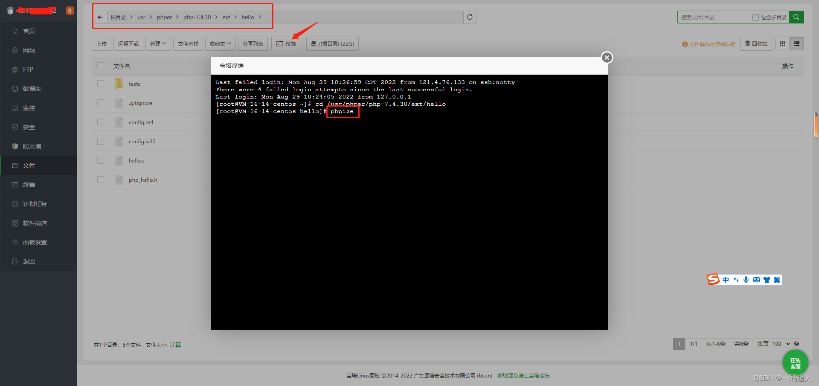Click the .gitignore file icon
This screenshot has height=386, width=819.
pos(119,103)
